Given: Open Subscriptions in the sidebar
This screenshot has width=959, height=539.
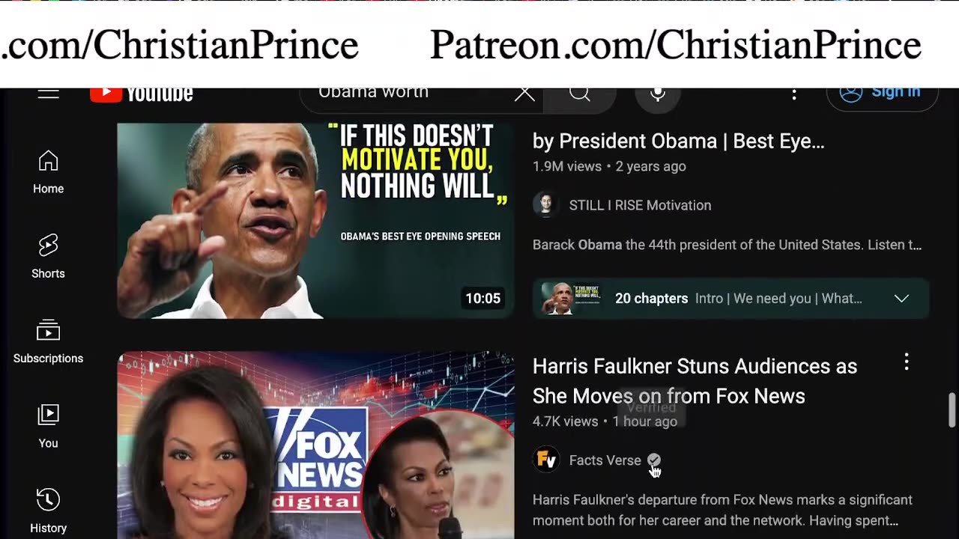Looking at the screenshot, I should coord(48,342).
